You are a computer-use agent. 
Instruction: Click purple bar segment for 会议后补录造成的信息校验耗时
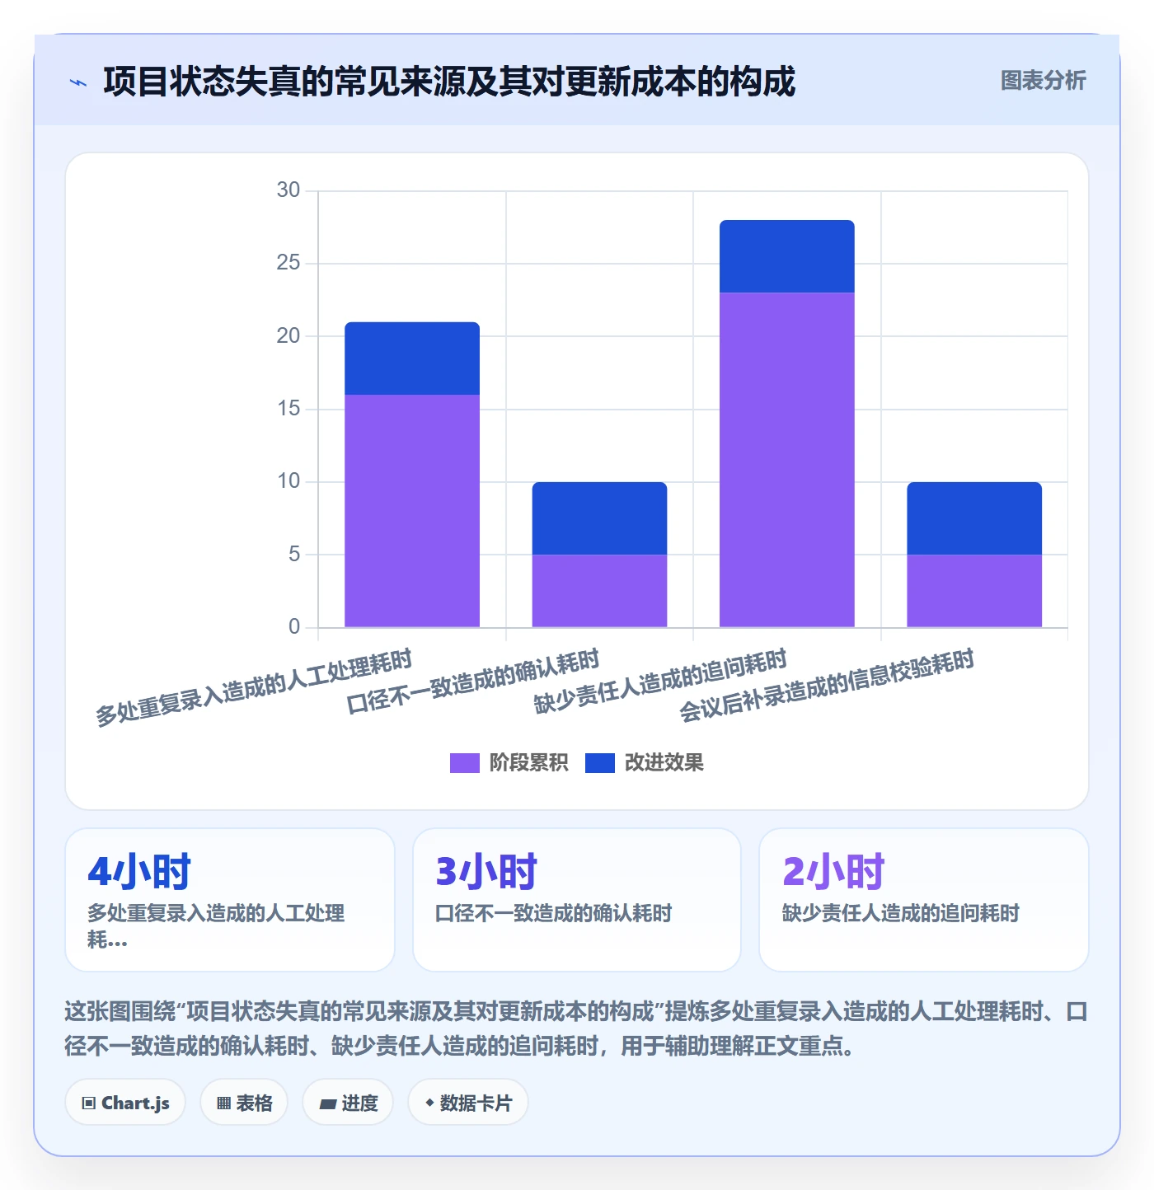974,591
